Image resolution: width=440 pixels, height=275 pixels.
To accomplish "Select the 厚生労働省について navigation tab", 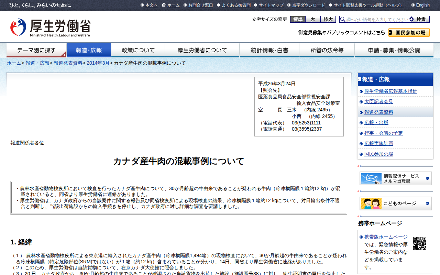I will pos(202,50).
